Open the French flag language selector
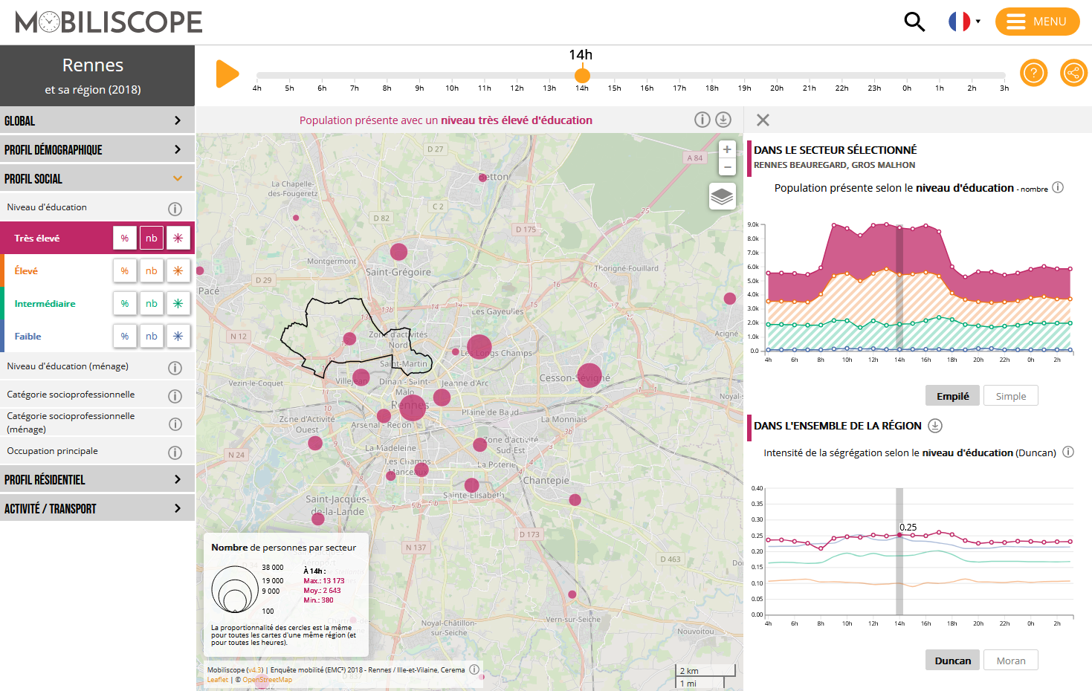This screenshot has height=691, width=1092. tap(964, 22)
